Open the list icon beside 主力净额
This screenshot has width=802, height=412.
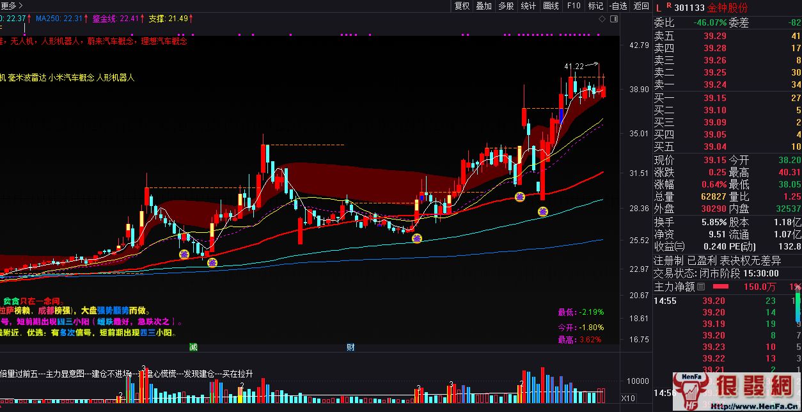(701, 287)
